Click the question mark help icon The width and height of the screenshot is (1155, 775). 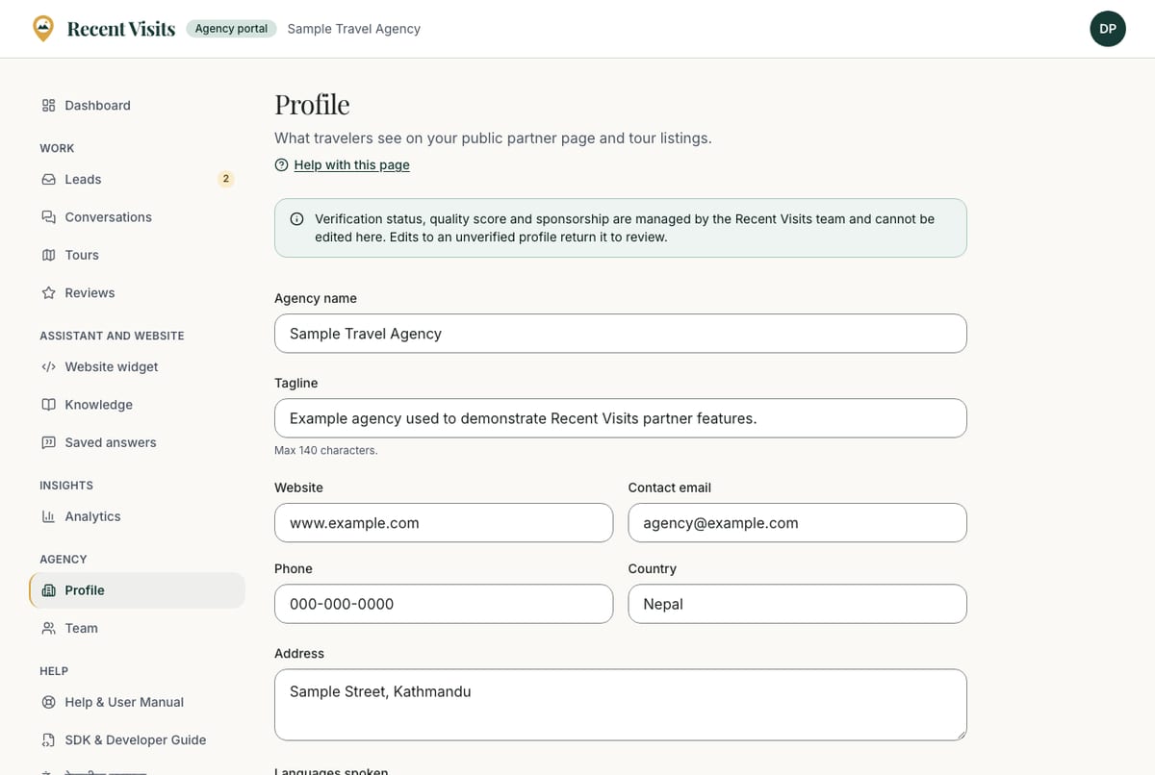(281, 165)
